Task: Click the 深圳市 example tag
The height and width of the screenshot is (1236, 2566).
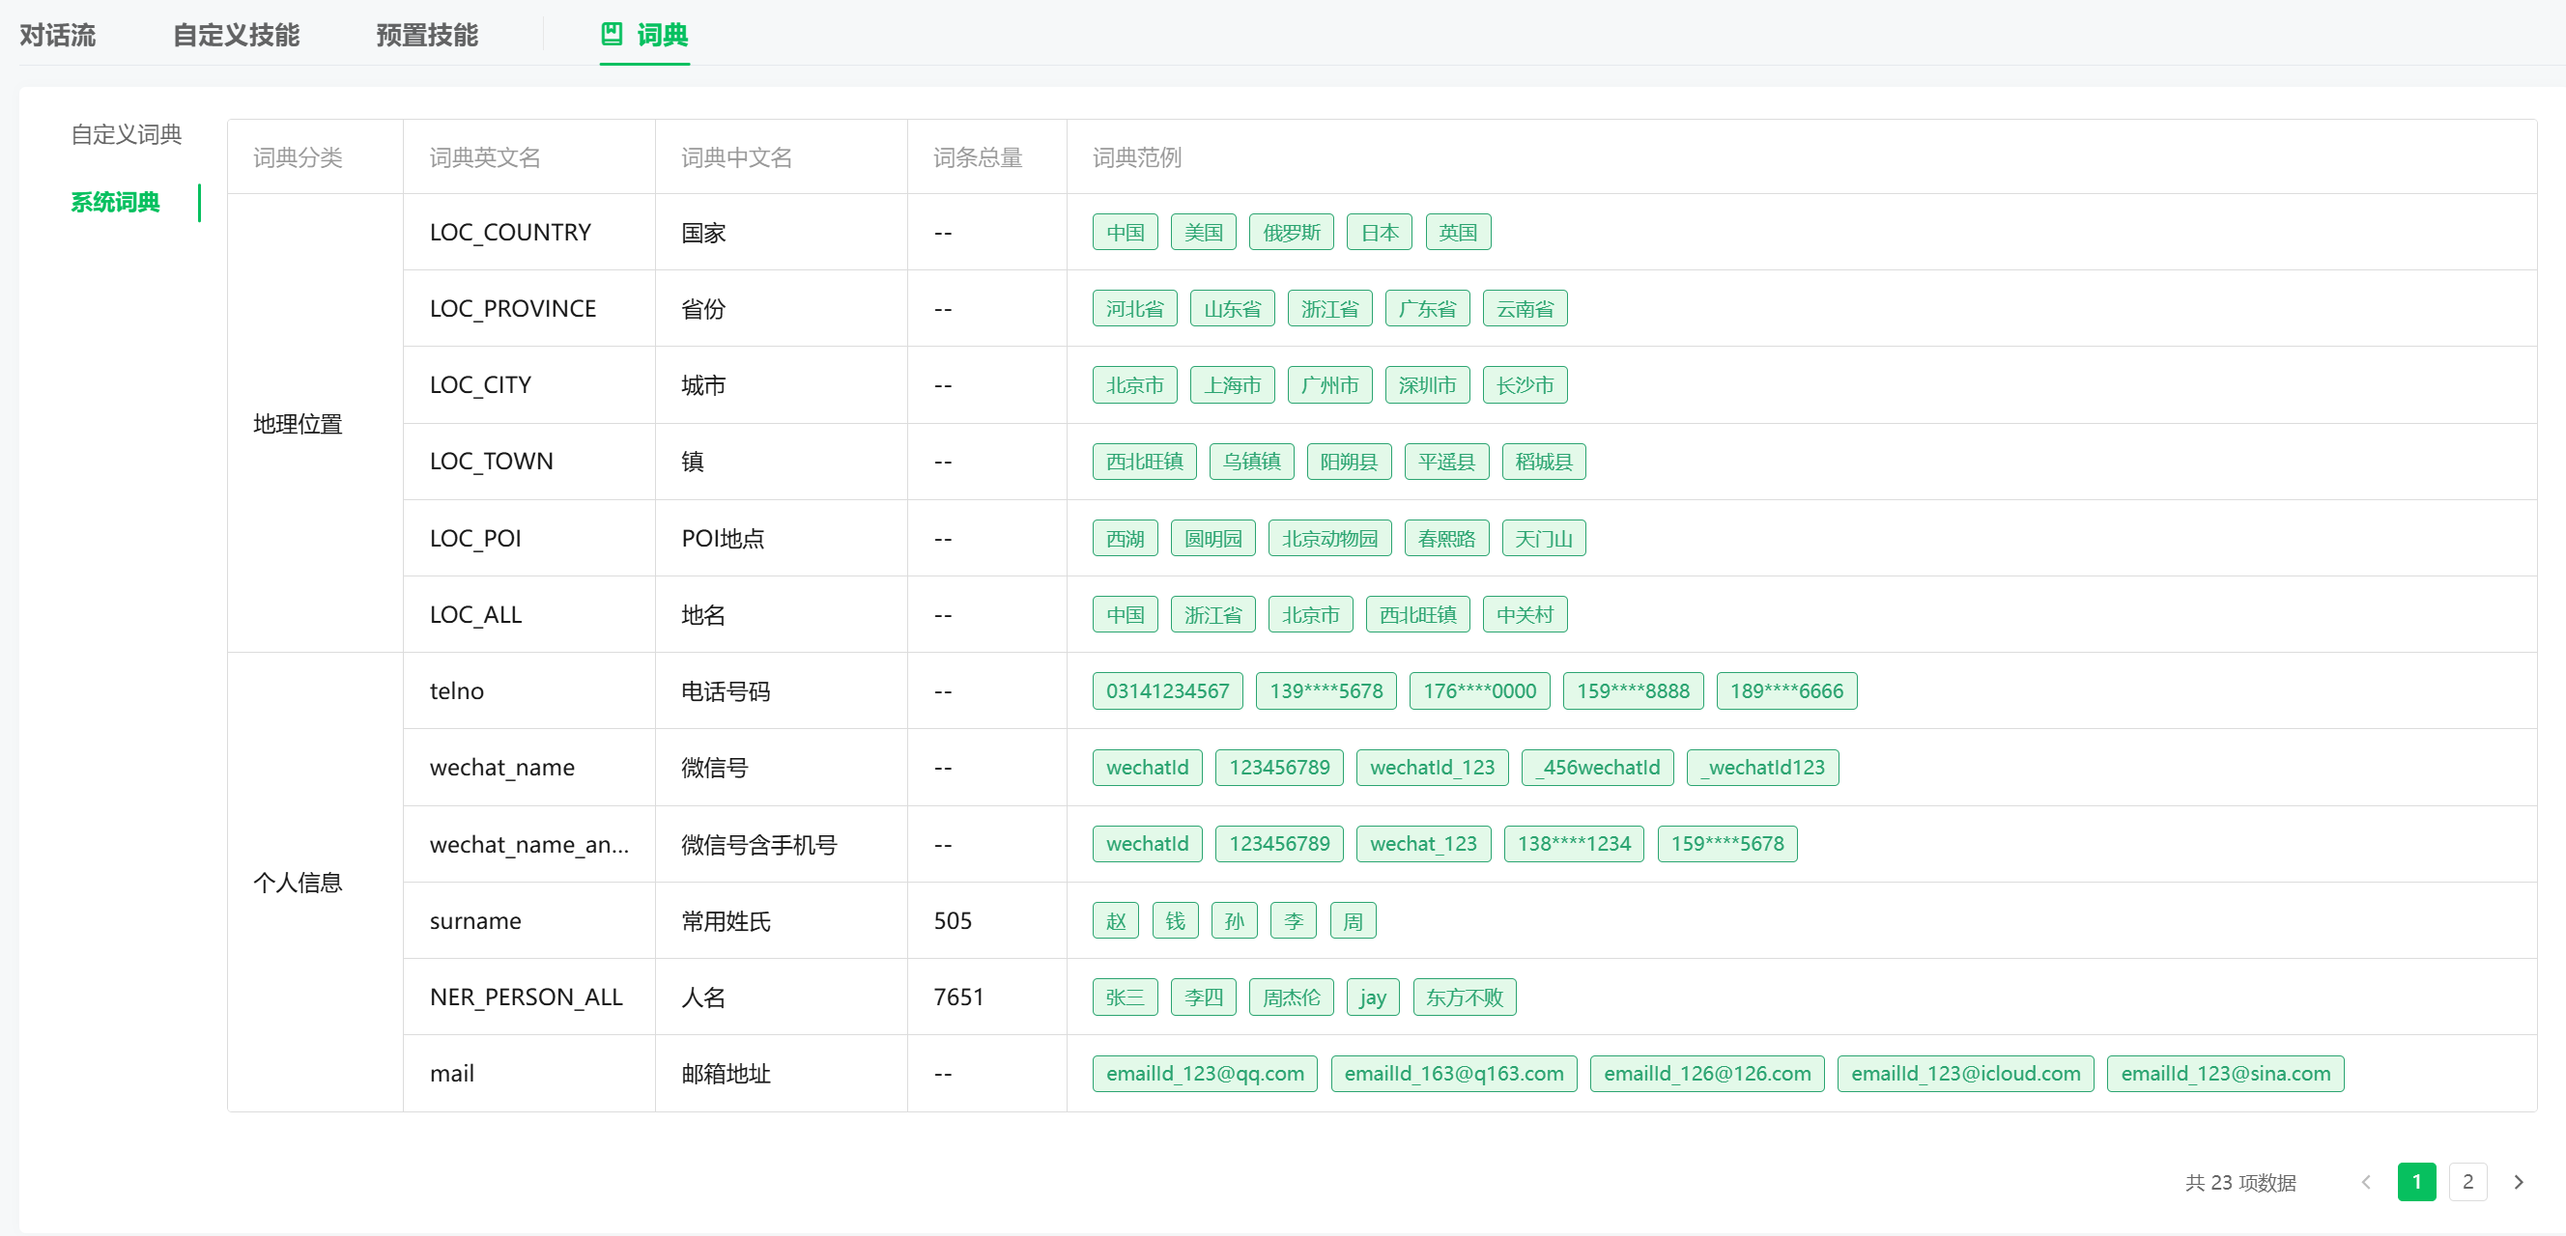Action: pyautogui.click(x=1426, y=385)
